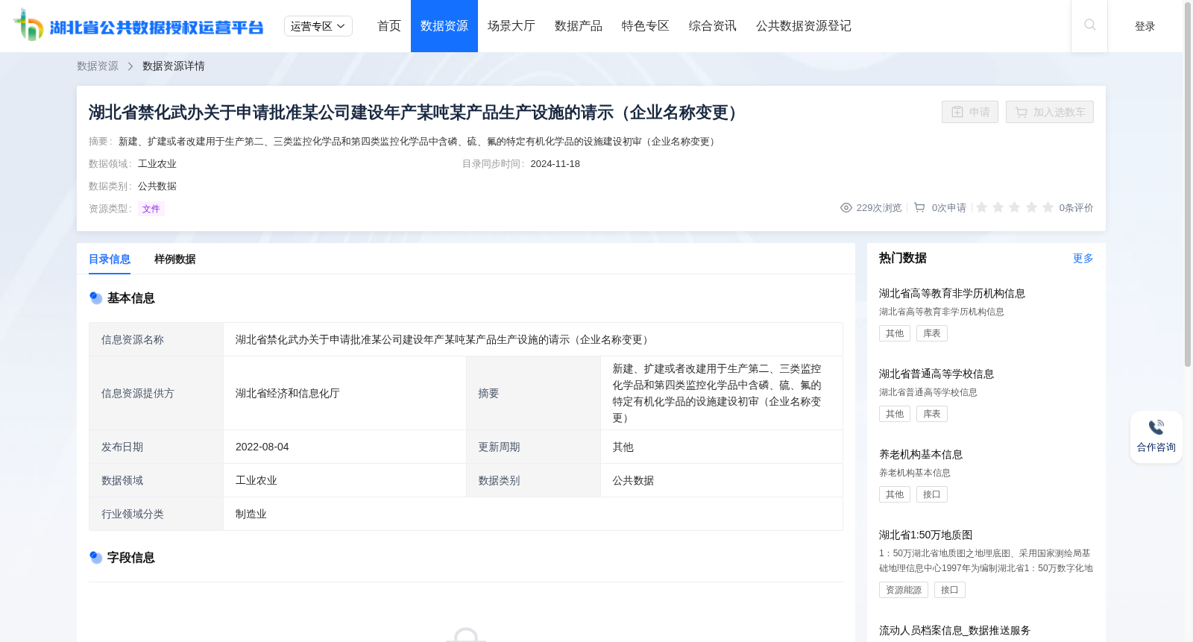Click 其他 tag under 湖北省普通高等学校信息

click(x=895, y=414)
